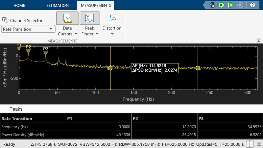Select the P2 peak marker
This screenshot has width=263, height=148.
click(28, 51)
